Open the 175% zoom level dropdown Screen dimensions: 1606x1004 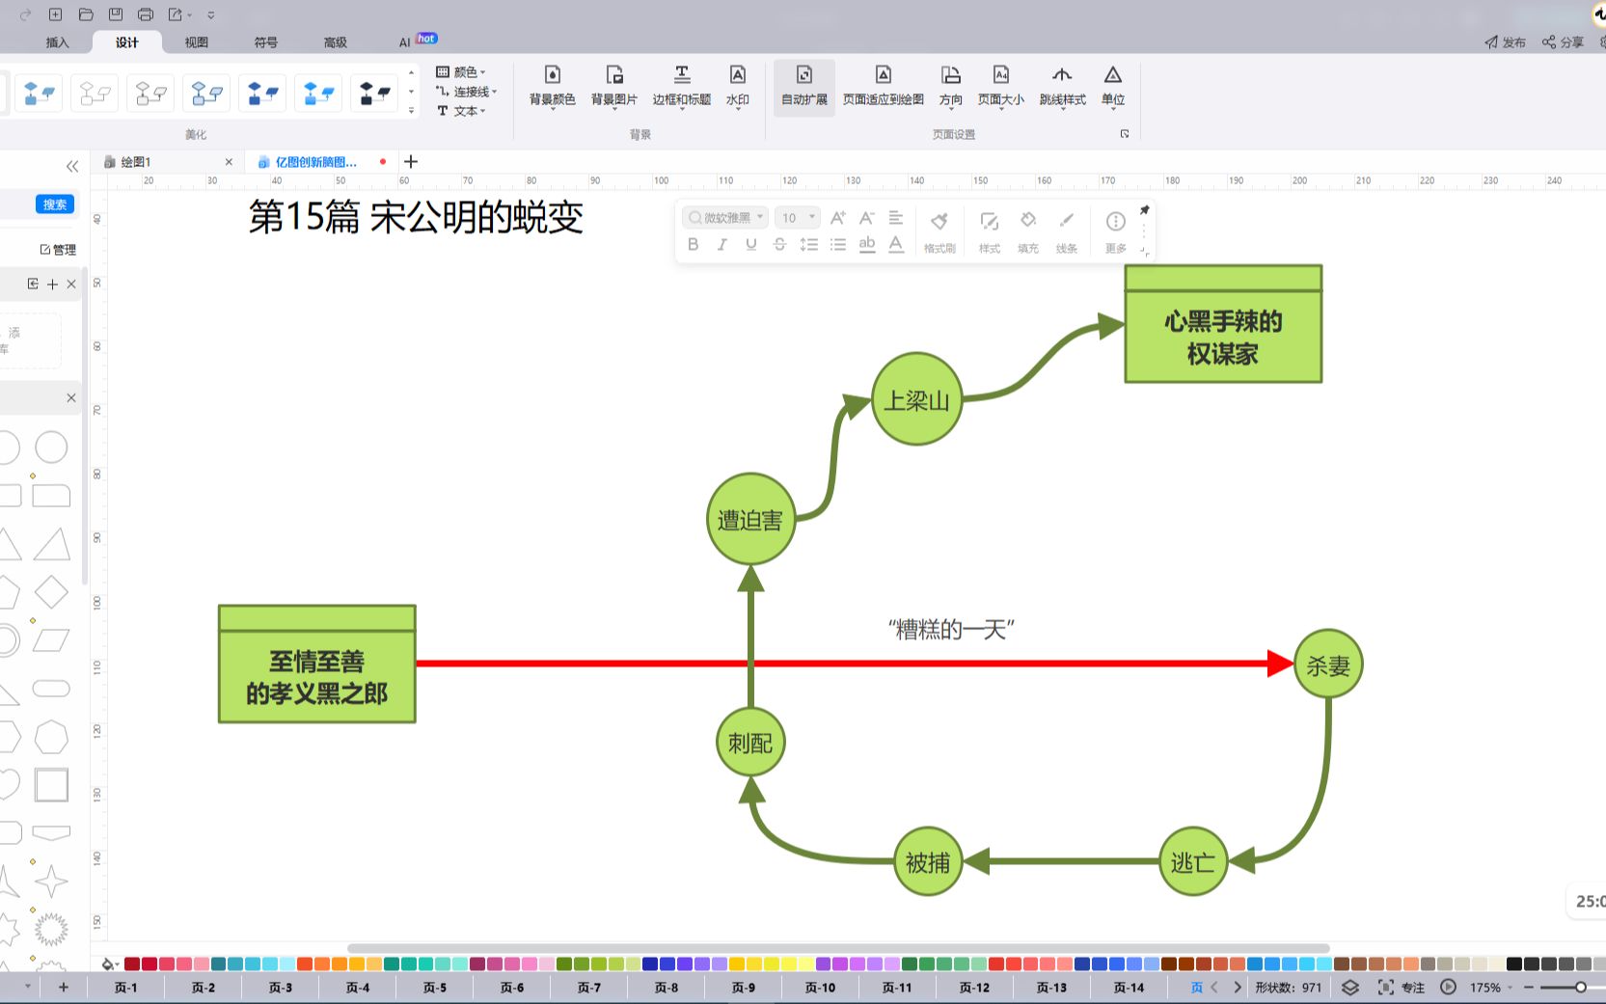[x=1490, y=988]
